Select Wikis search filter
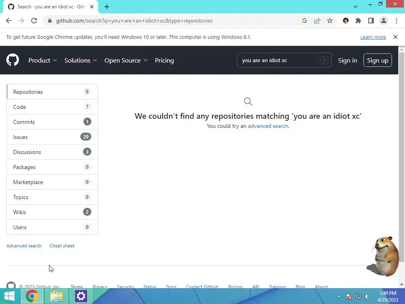 (52, 212)
